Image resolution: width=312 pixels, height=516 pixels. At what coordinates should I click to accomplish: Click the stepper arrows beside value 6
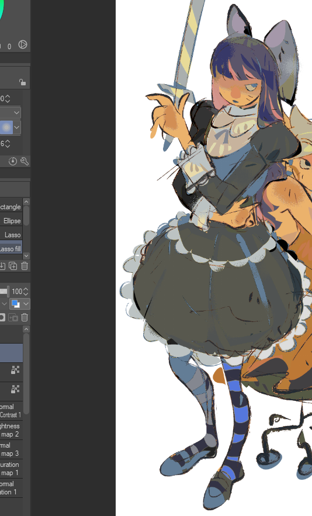pos(8,144)
